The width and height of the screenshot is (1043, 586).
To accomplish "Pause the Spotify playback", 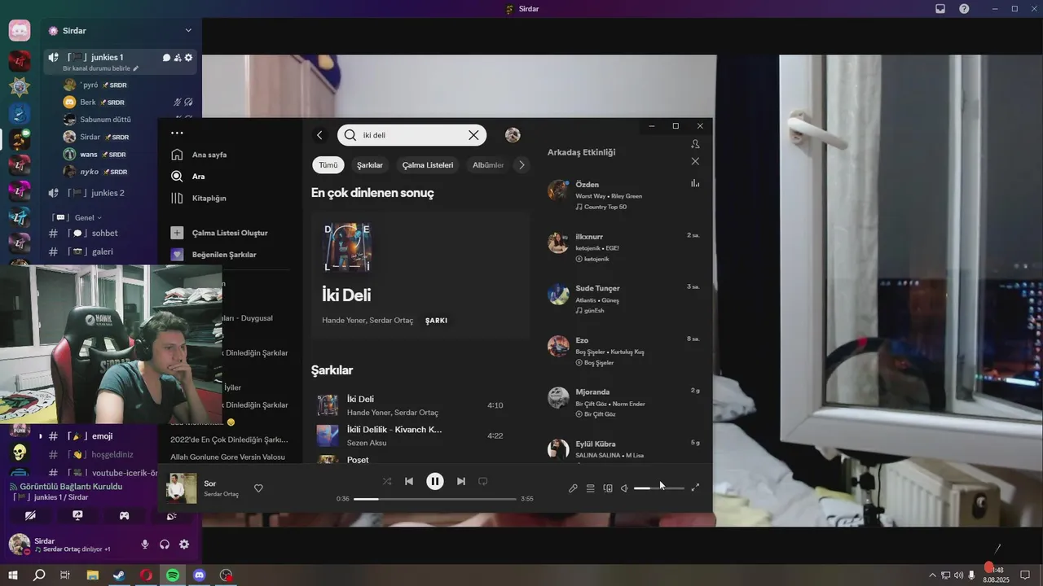I will (x=435, y=481).
